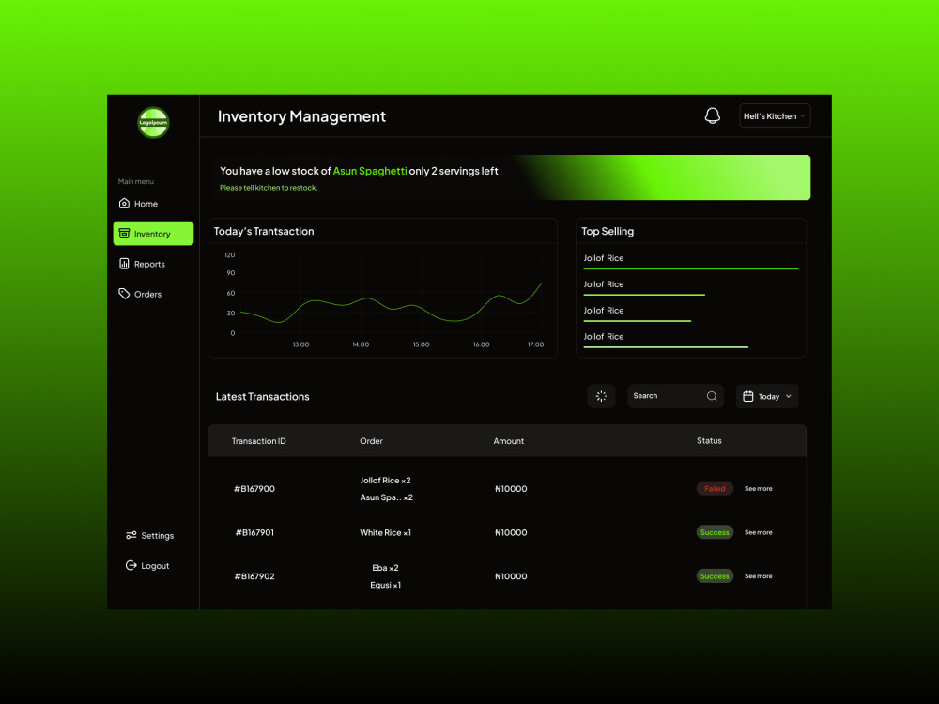This screenshot has height=704, width=939.
Task: Click the Latest Transactions heading
Action: (x=262, y=396)
